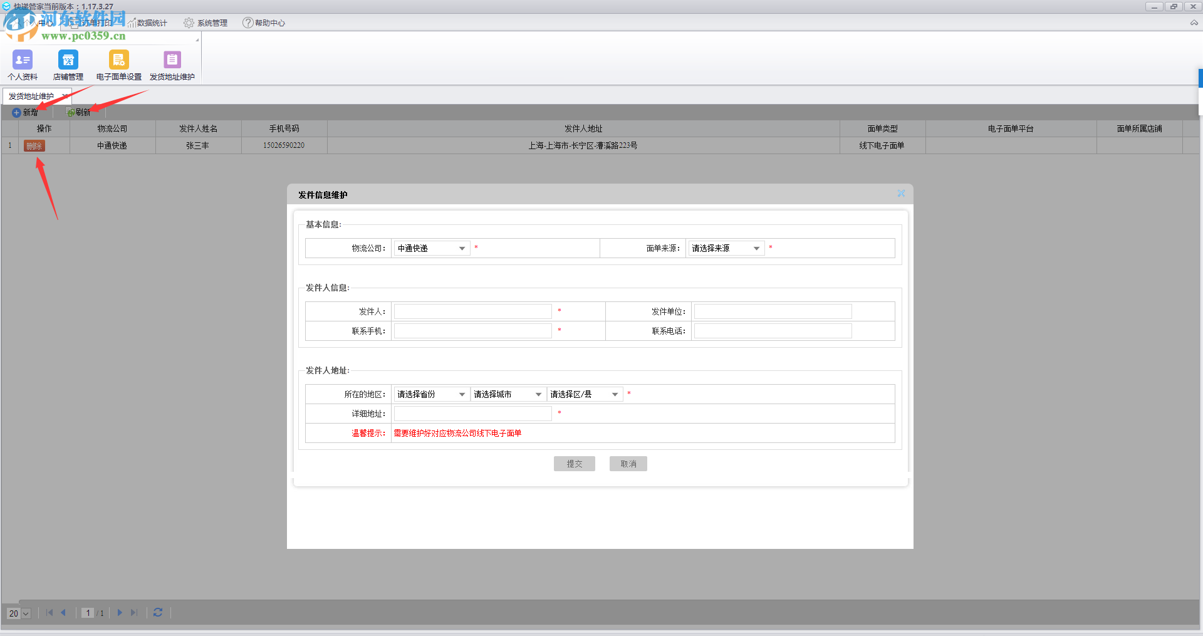
Task: Go to the last page of the grid
Action: [x=133, y=613]
